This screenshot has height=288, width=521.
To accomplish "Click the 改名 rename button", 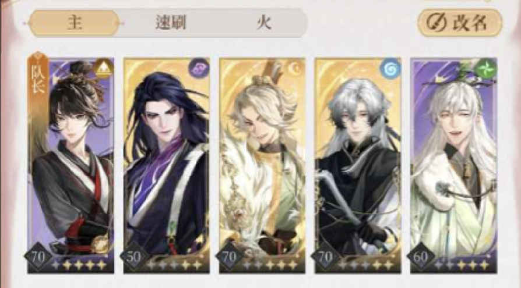I will 460,23.
